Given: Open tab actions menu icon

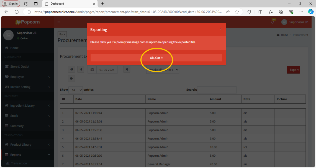Looking at the screenshot, I should pyautogui.click(x=36, y=4).
